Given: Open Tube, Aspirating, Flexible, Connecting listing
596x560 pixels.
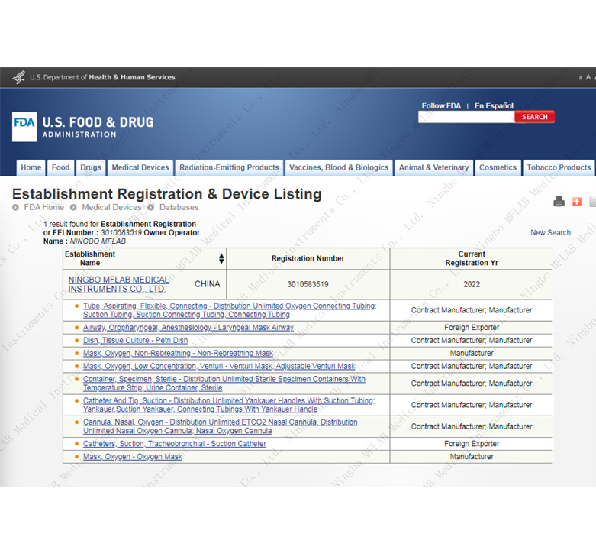Looking at the screenshot, I should pyautogui.click(x=230, y=310).
